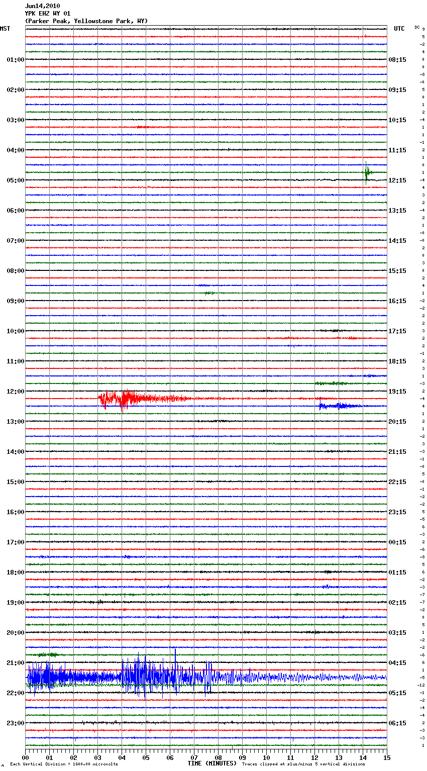
Task: Click the 23:15 UTC time label
Action: pos(397,512)
